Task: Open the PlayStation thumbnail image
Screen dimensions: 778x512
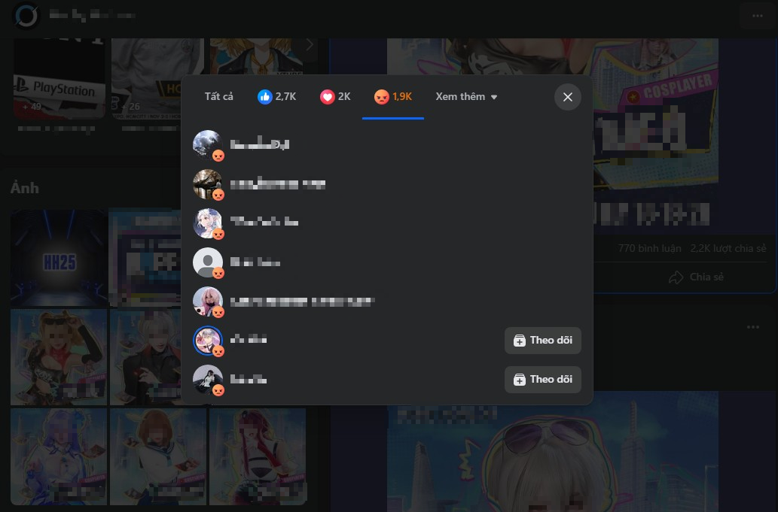Action: pyautogui.click(x=59, y=79)
